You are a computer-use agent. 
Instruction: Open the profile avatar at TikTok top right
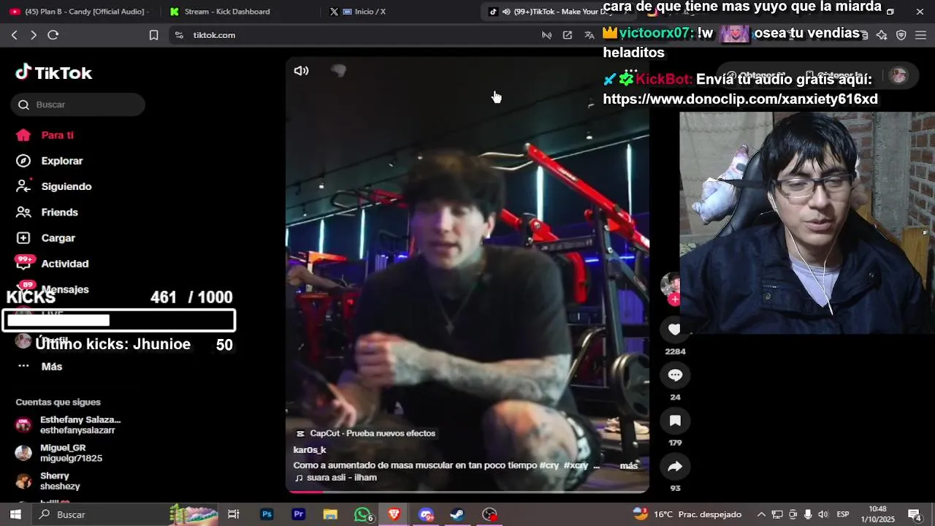[x=899, y=75]
